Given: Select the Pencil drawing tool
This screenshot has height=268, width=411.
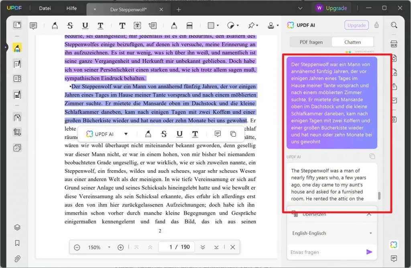Looking at the screenshot, I should [174, 25].
